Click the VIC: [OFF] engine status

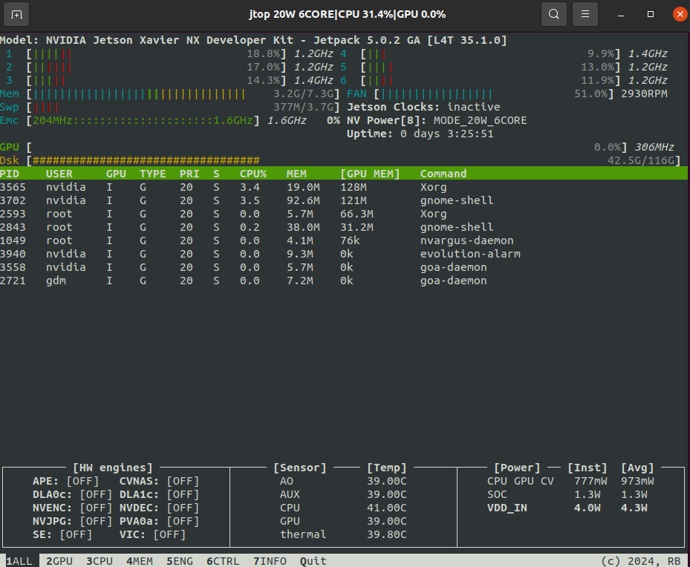[x=153, y=534]
